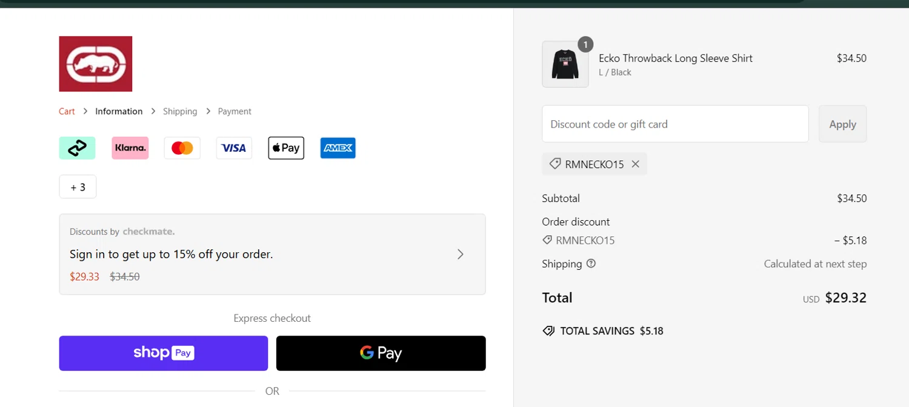Click the 'Calculated at next step' text
This screenshot has width=909, height=407.
point(815,264)
